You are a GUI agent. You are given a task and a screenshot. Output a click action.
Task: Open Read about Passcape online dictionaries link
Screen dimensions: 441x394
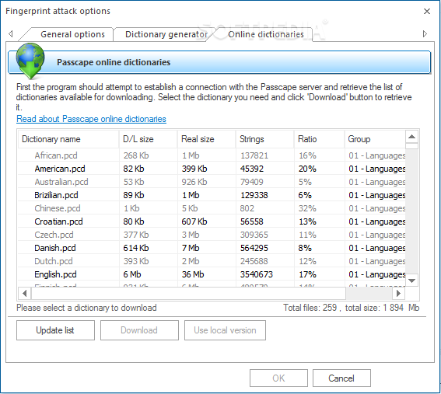click(91, 119)
